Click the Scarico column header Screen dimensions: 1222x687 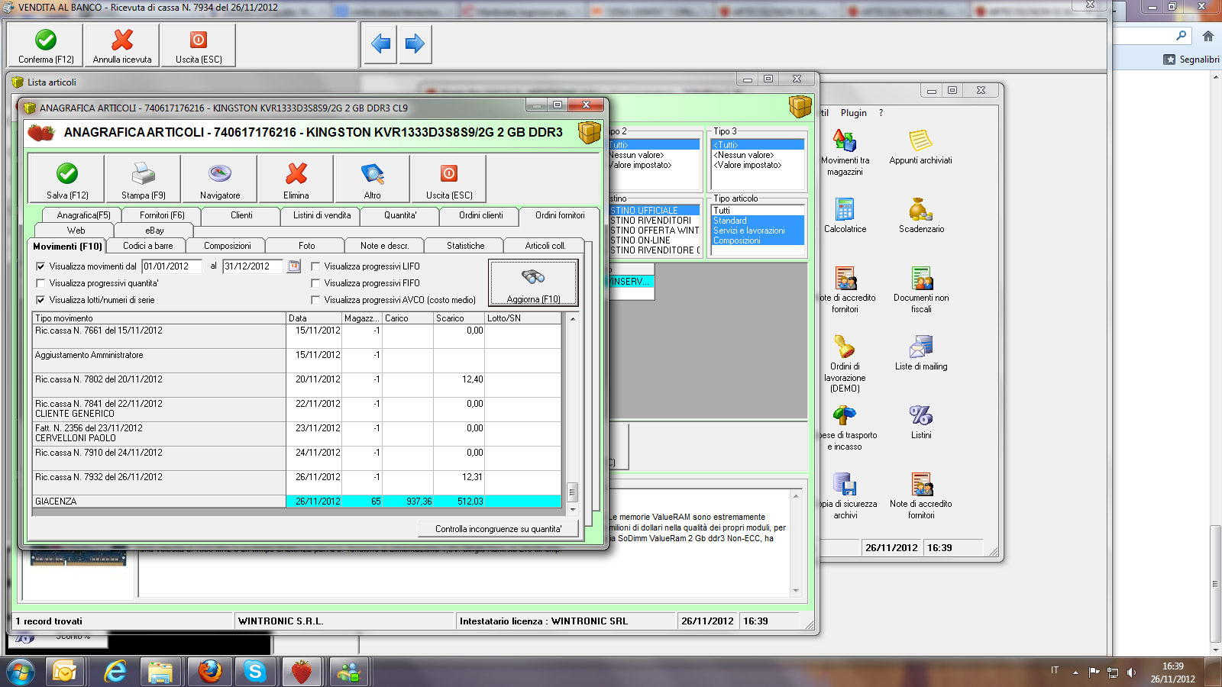tap(459, 318)
